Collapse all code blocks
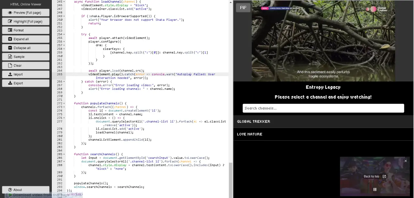The width and height of the screenshot is (414, 198). point(26,48)
